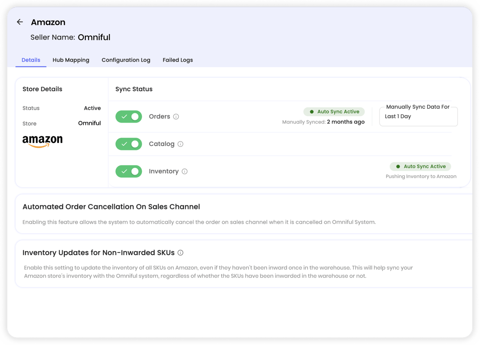Image resolution: width=480 pixels, height=345 pixels.
Task: Click the Amazon logo in Store Details
Action: (43, 141)
